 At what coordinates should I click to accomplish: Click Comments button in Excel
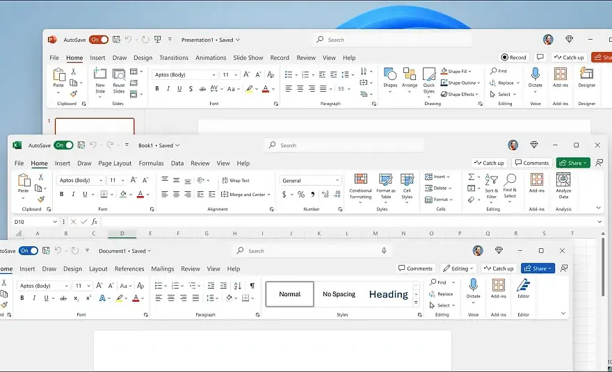532,163
